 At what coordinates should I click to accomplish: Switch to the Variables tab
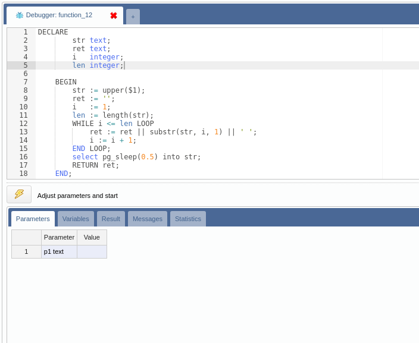coord(76,219)
